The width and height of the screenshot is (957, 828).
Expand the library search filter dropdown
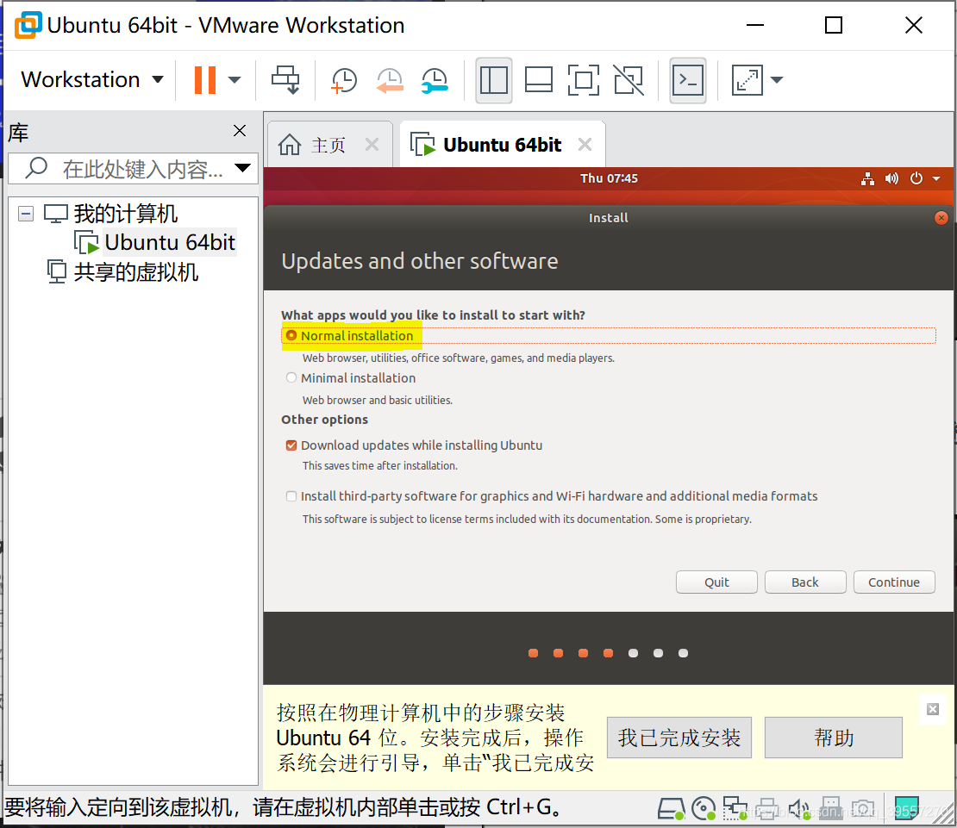coord(243,168)
